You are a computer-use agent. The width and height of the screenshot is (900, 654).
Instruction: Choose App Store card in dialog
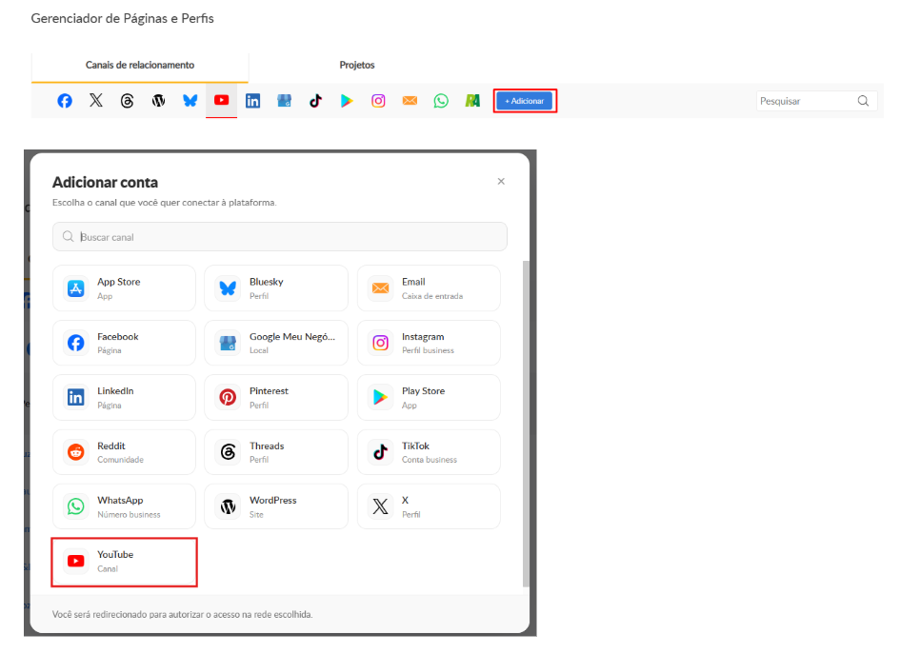(124, 288)
